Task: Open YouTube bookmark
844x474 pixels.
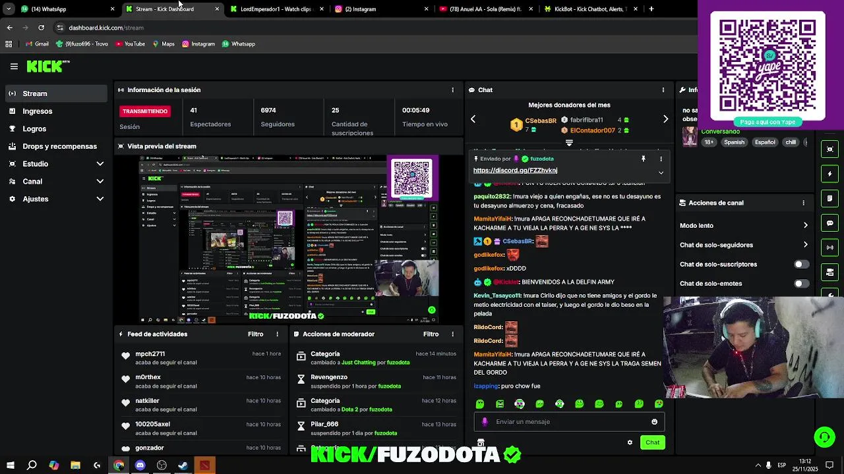Action: tap(130, 44)
